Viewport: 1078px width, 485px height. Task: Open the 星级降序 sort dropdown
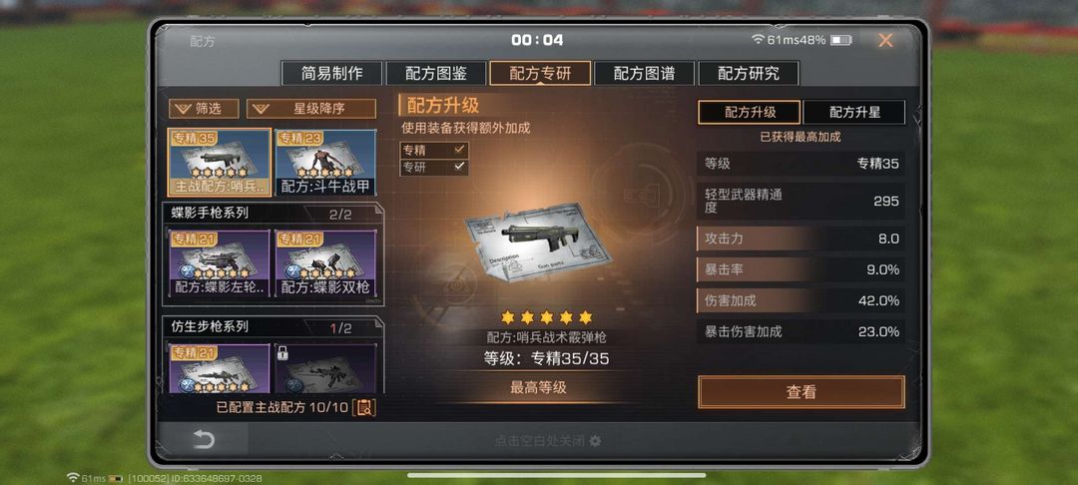311,109
